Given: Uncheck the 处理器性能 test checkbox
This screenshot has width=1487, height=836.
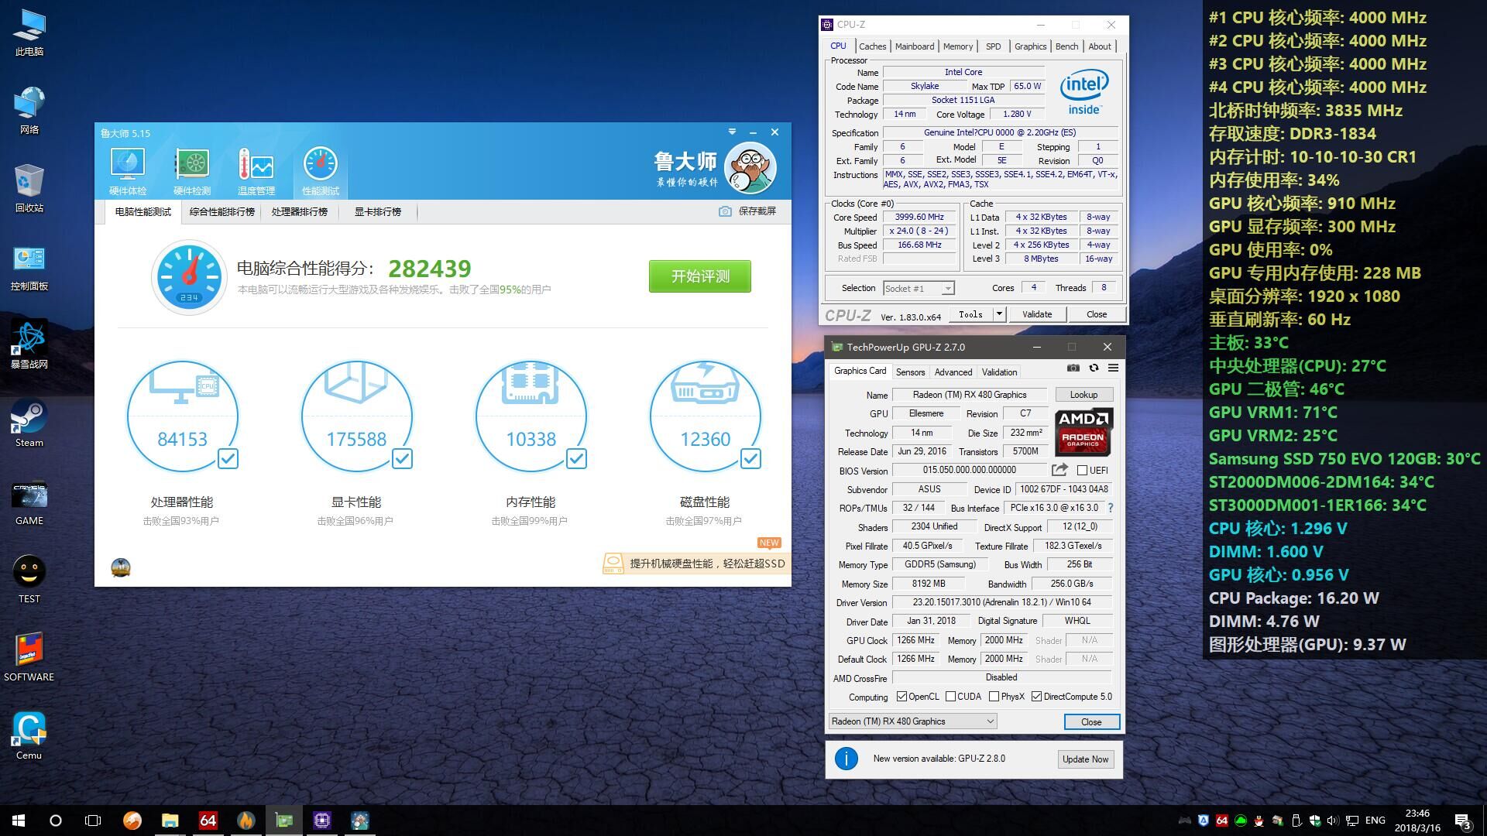Looking at the screenshot, I should [228, 459].
